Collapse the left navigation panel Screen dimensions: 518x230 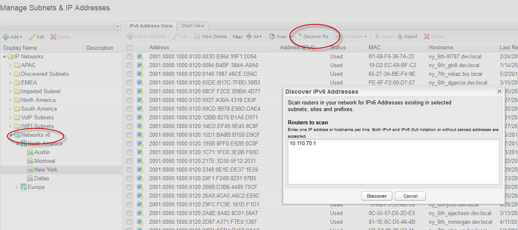[117, 26]
